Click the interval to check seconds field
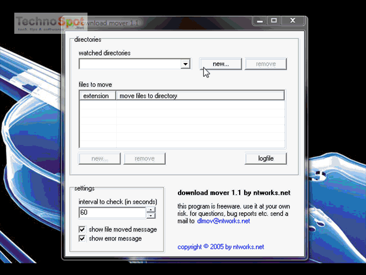Viewport: 366px width, 275px height. 113,213
